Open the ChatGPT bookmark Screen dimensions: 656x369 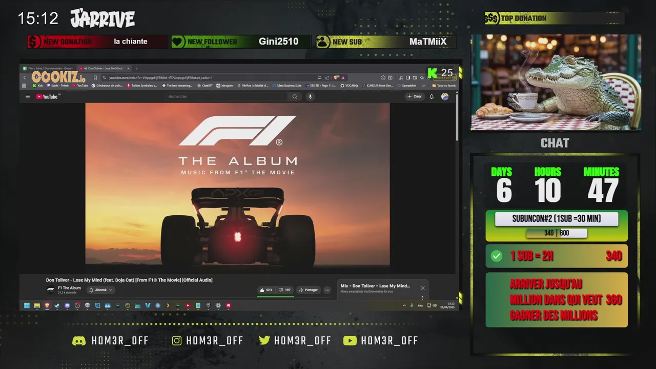pyautogui.click(x=206, y=86)
